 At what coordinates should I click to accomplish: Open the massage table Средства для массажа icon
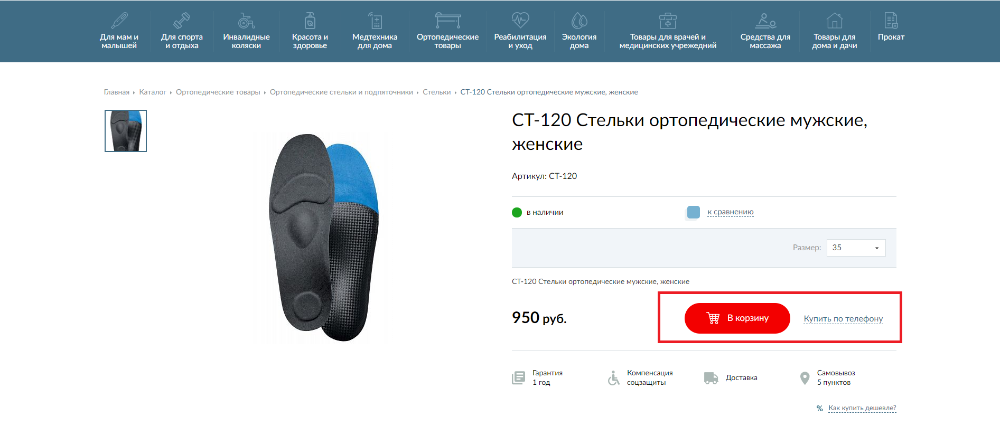coord(765,21)
